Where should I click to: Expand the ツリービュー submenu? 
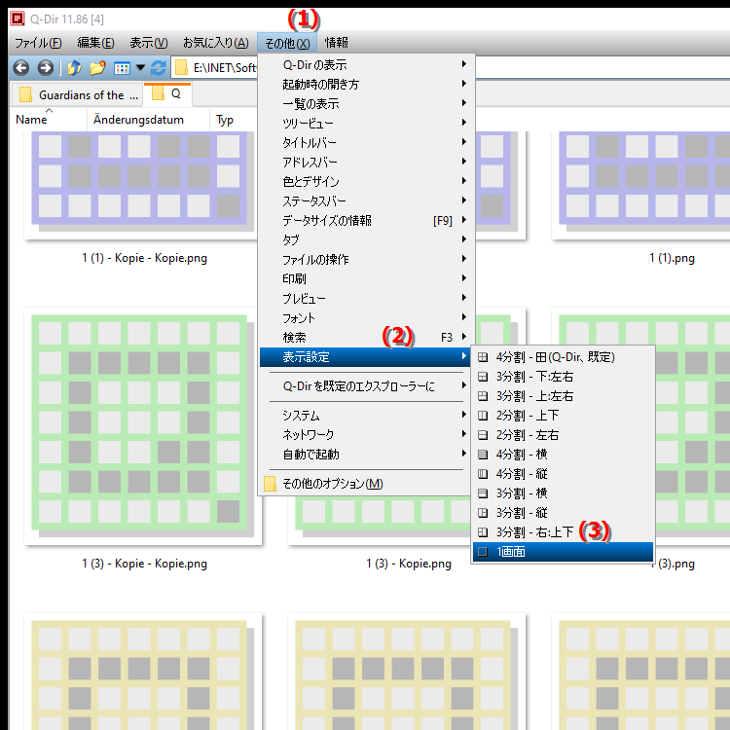pos(366,124)
